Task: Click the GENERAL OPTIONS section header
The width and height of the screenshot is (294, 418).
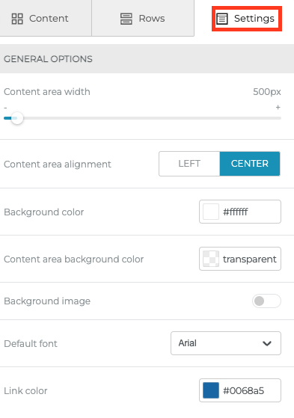Action: click(x=147, y=59)
